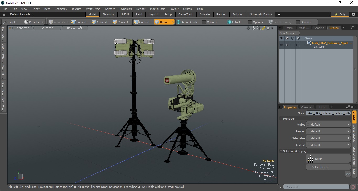Click the viewport zoom magnifier icon
Screen dimensions: 358x191
[258, 28]
